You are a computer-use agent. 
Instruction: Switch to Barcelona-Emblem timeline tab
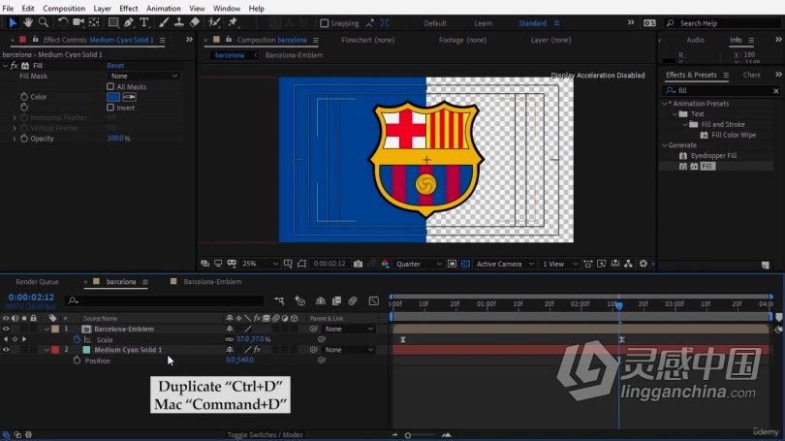click(x=212, y=282)
